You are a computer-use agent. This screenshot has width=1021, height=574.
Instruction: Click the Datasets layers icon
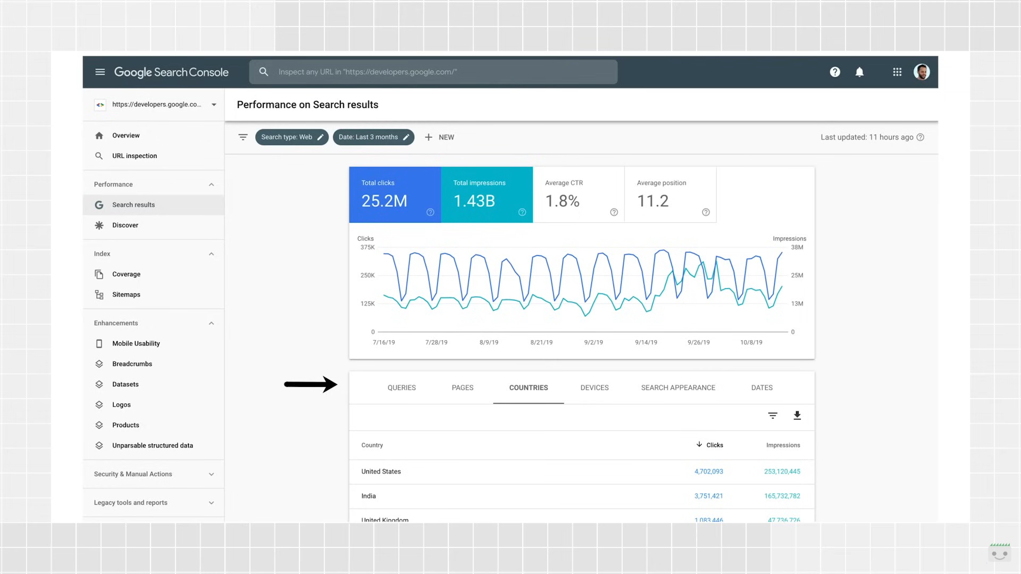coord(99,384)
